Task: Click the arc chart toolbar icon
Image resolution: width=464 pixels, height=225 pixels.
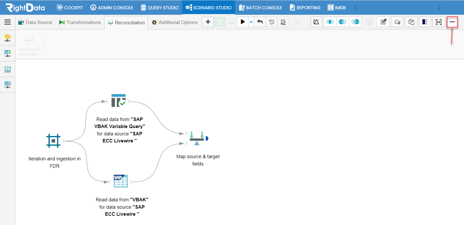Action: point(316,22)
